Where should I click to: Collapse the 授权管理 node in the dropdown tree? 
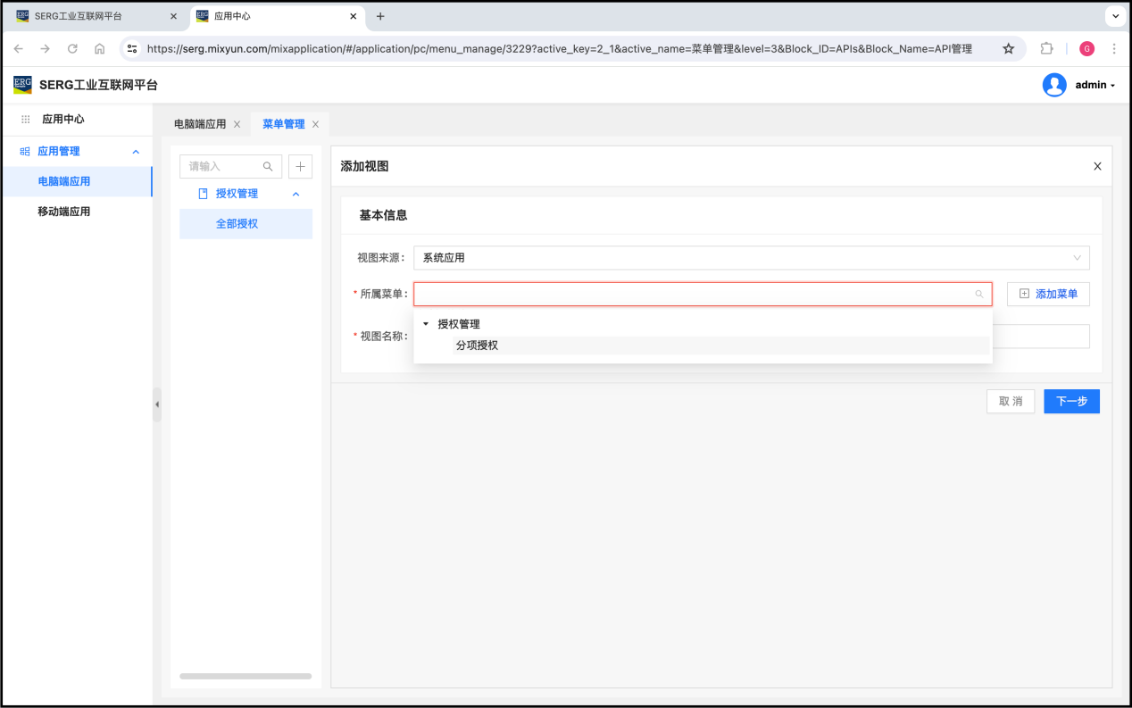pyautogui.click(x=426, y=324)
